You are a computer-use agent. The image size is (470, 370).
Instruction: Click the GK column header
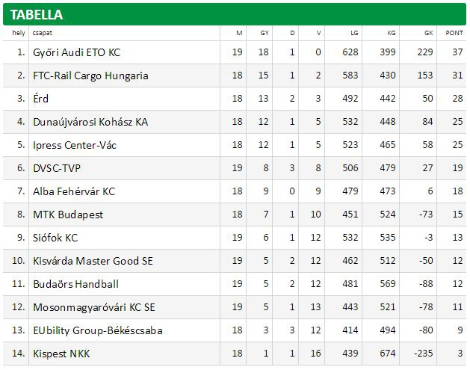[429, 33]
